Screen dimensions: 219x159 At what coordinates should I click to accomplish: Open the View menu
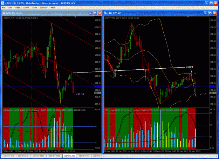click(10, 8)
